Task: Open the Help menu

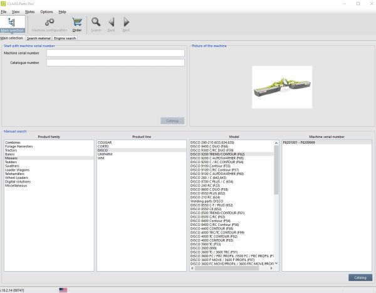Action: pos(62,11)
